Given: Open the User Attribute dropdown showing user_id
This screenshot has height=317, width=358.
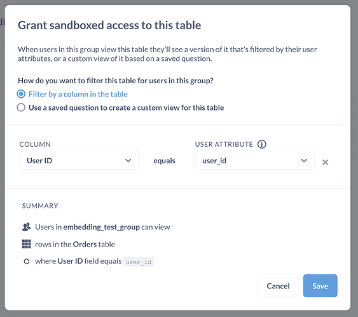Looking at the screenshot, I should point(254,160).
